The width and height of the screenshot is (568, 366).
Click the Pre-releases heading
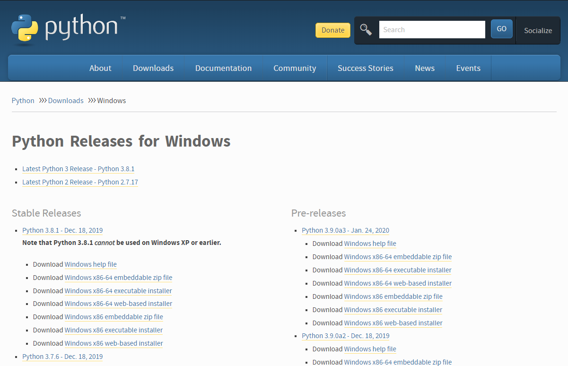(x=319, y=213)
